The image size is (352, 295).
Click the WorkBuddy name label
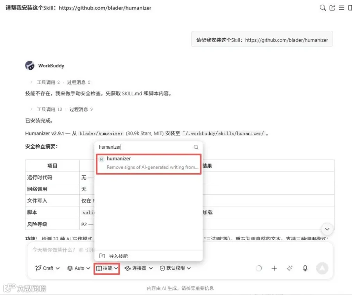point(51,66)
